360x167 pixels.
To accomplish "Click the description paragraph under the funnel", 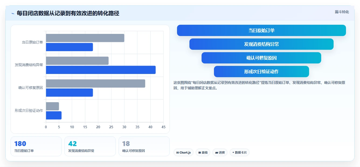I will pos(259,85).
